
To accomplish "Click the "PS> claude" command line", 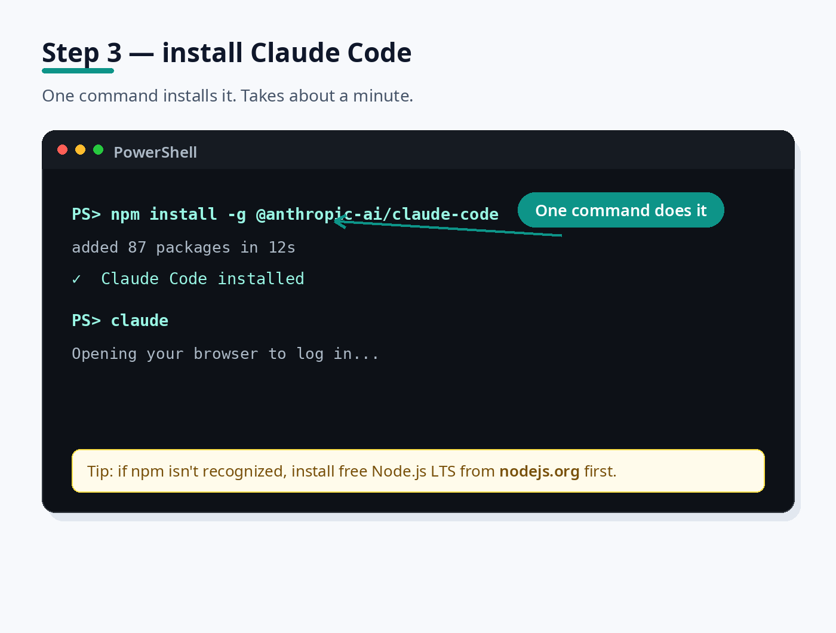I will pos(120,321).
